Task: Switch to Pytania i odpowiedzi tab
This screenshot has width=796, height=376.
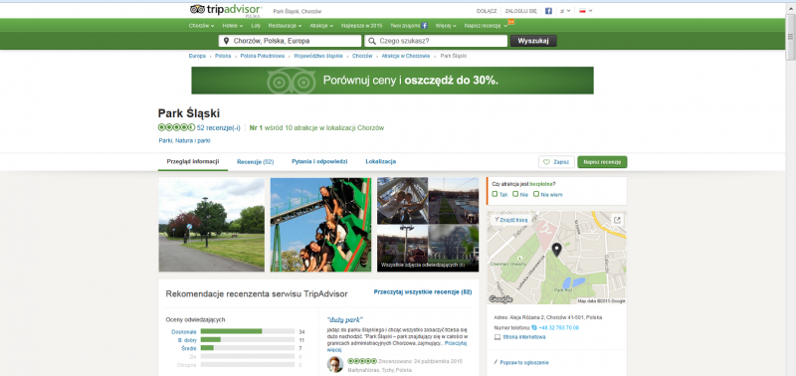Action: (319, 162)
